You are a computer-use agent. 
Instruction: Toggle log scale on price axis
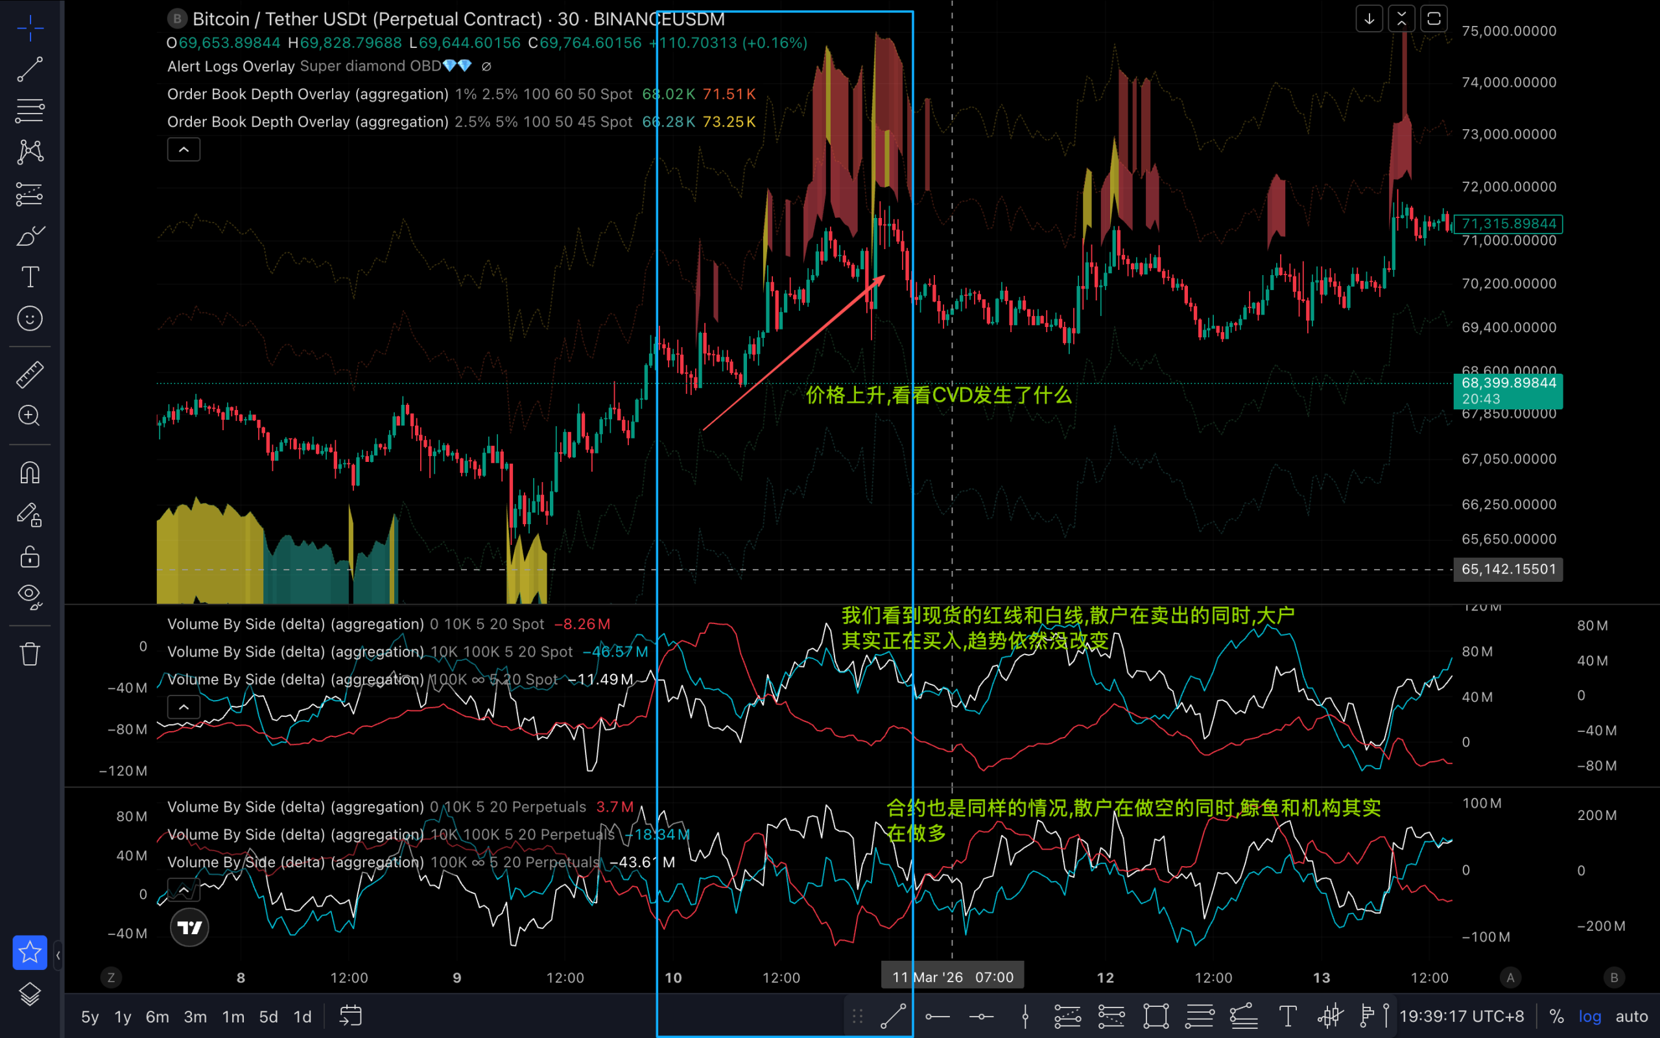[1589, 1017]
